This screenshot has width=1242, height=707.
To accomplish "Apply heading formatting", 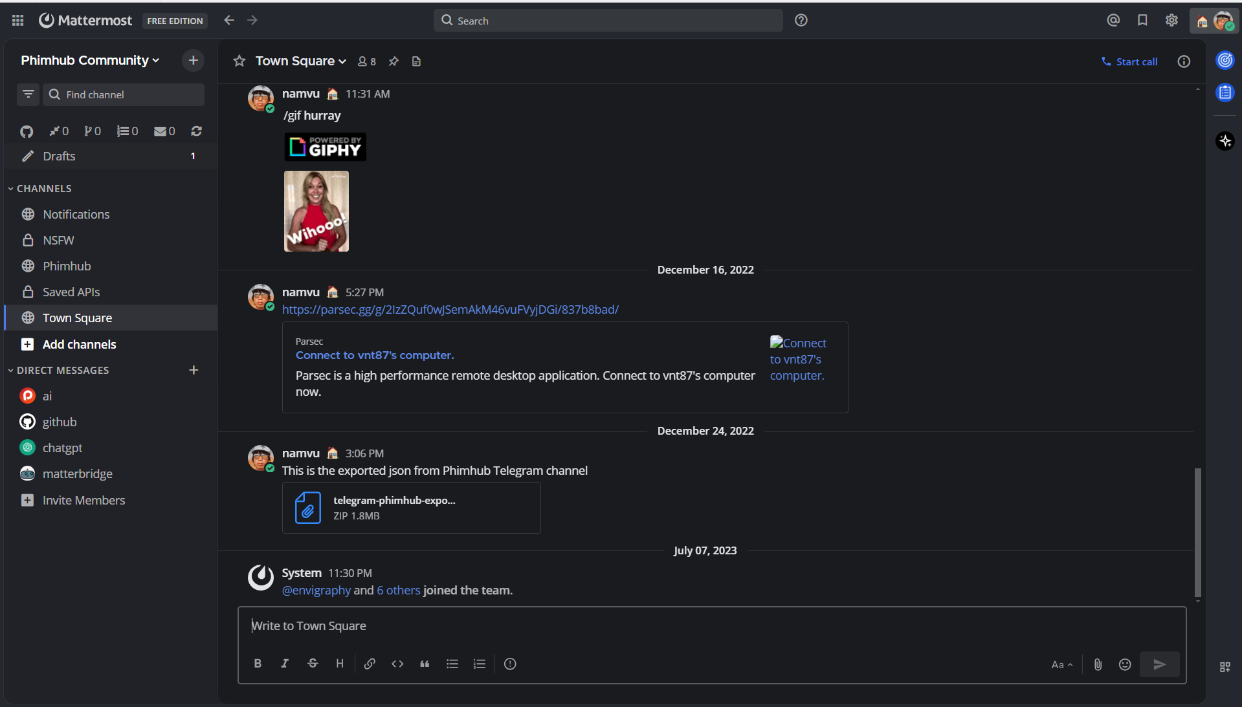I will coord(340,664).
